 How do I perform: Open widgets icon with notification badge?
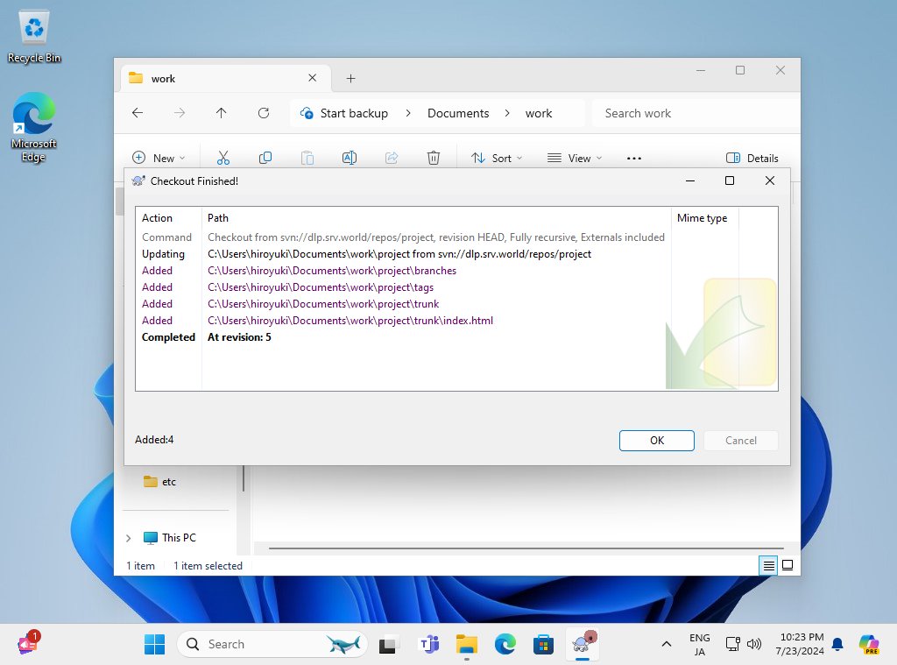[27, 644]
